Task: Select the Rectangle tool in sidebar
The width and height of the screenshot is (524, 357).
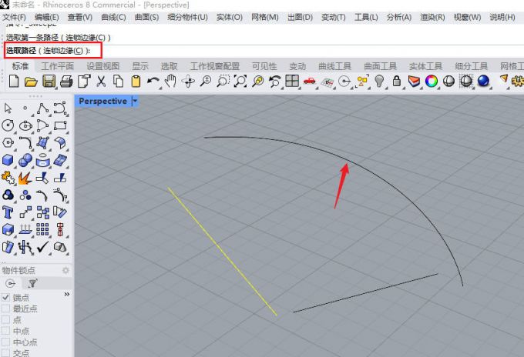Action: click(60, 125)
